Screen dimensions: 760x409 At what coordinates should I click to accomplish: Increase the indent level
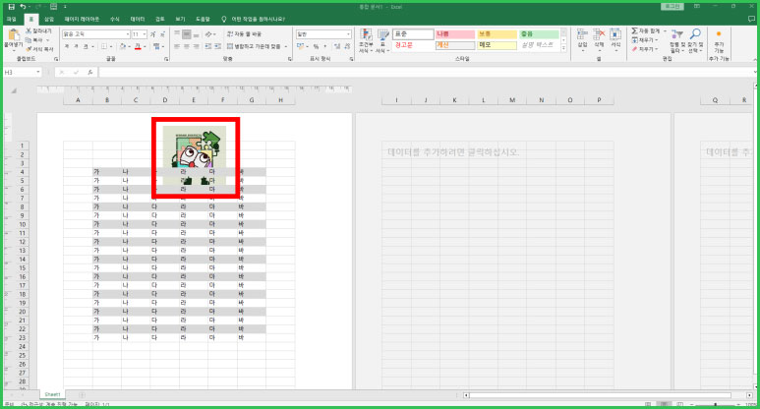(217, 46)
